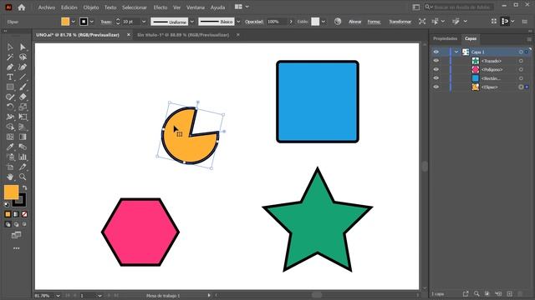Select the Pen tool
The image size is (535, 300).
pyautogui.click(x=10, y=67)
